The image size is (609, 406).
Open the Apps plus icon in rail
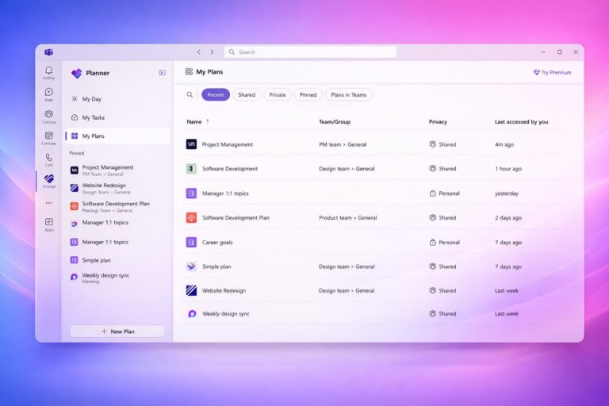[x=48, y=222]
